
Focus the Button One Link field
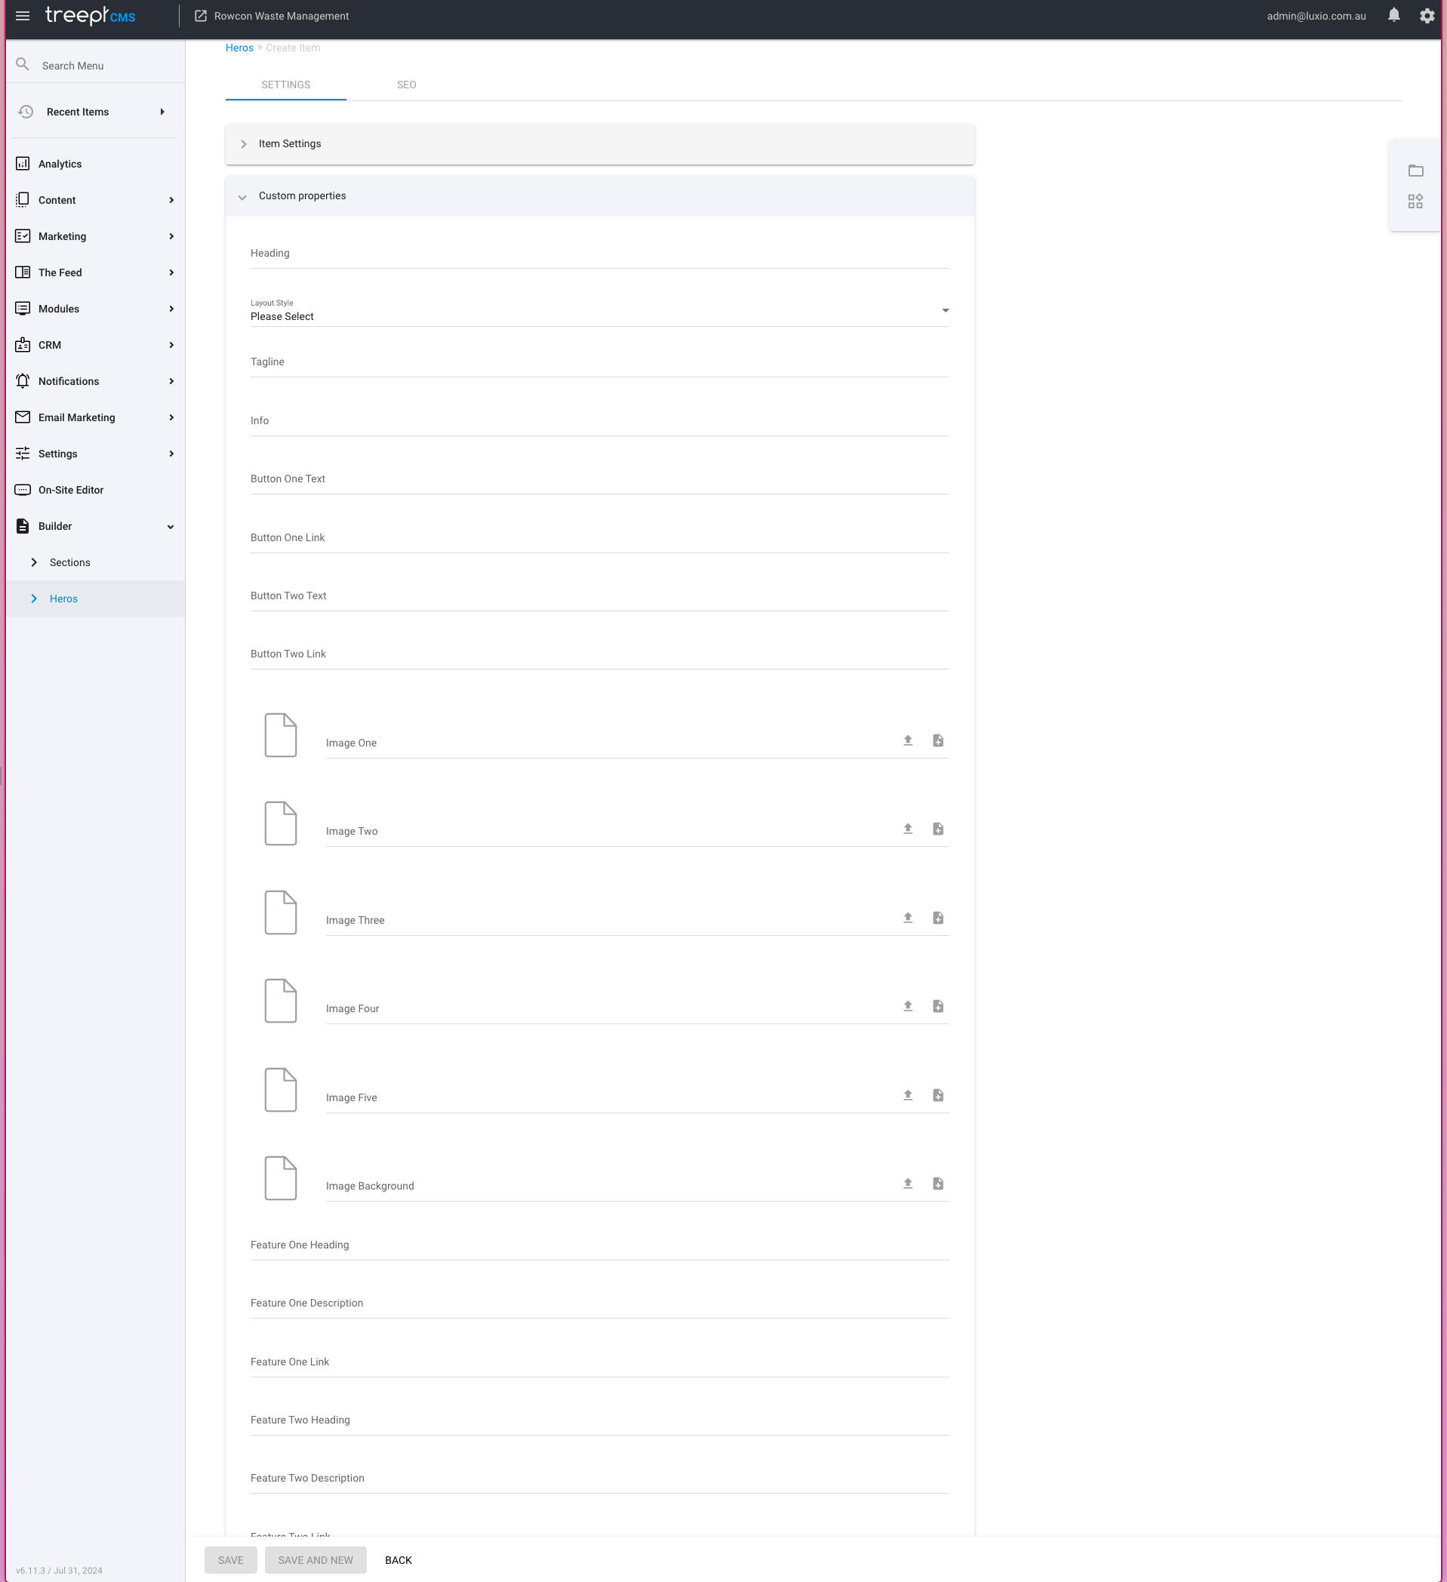click(599, 537)
